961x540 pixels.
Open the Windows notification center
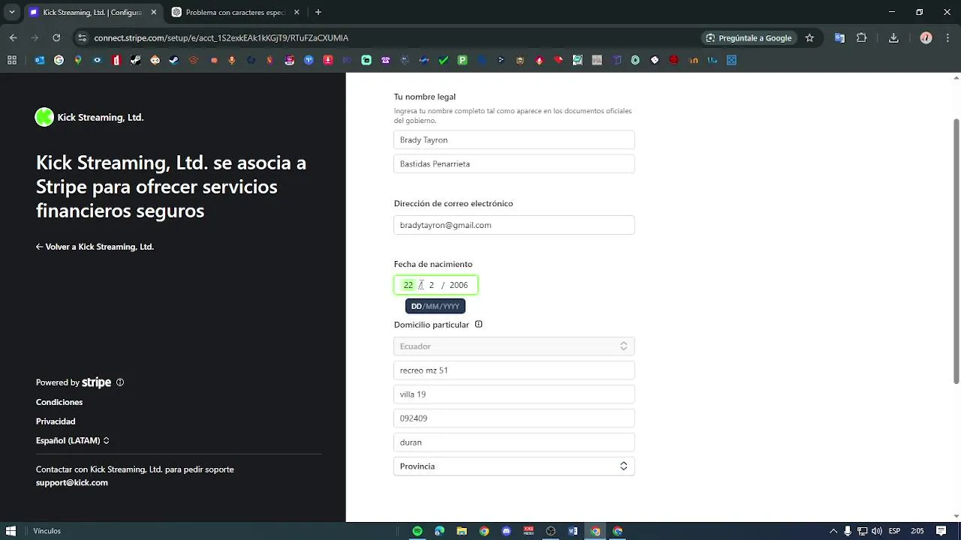tap(941, 531)
